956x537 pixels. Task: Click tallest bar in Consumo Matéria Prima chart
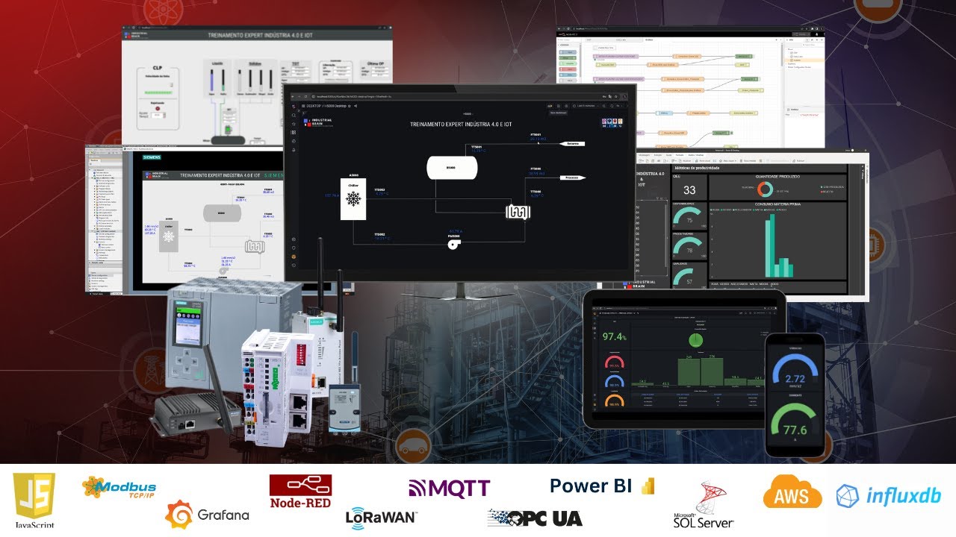[x=772, y=245]
